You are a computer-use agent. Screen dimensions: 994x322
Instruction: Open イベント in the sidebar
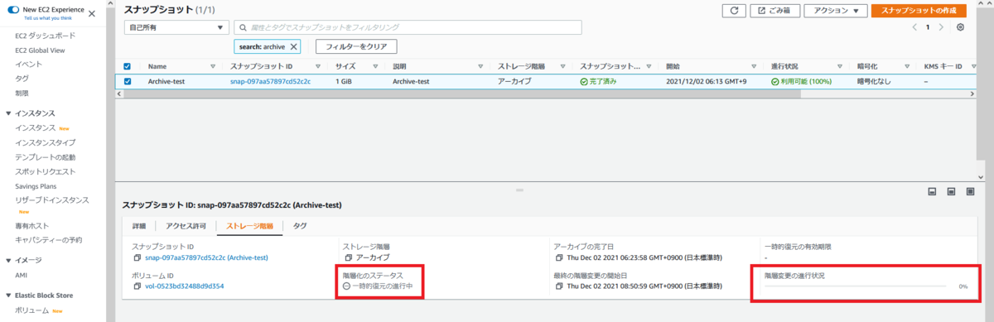[x=28, y=65]
